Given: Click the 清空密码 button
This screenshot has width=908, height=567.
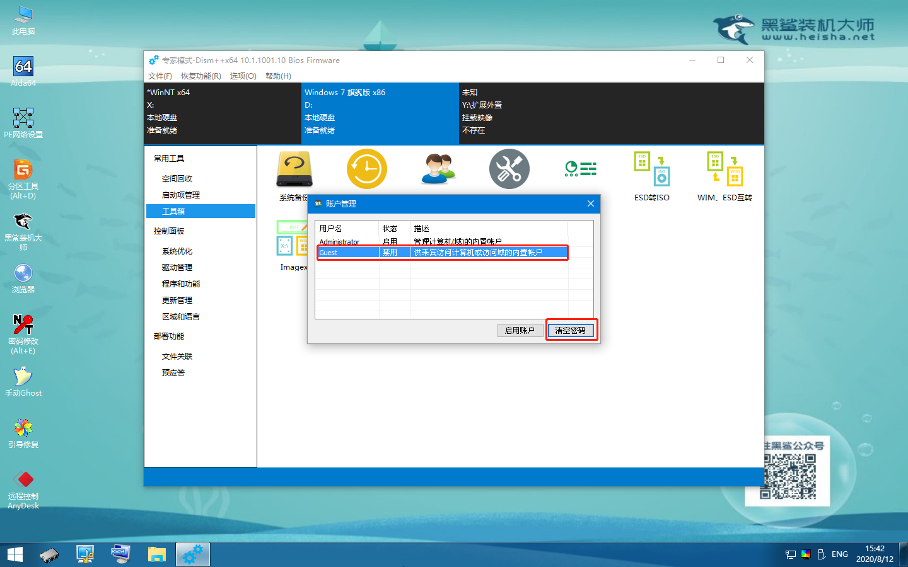Looking at the screenshot, I should click(571, 330).
